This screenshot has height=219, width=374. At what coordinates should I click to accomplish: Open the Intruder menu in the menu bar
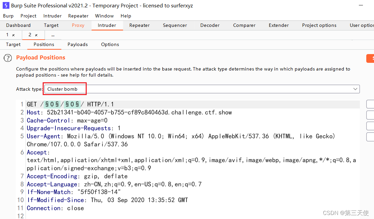pyautogui.click(x=52, y=16)
